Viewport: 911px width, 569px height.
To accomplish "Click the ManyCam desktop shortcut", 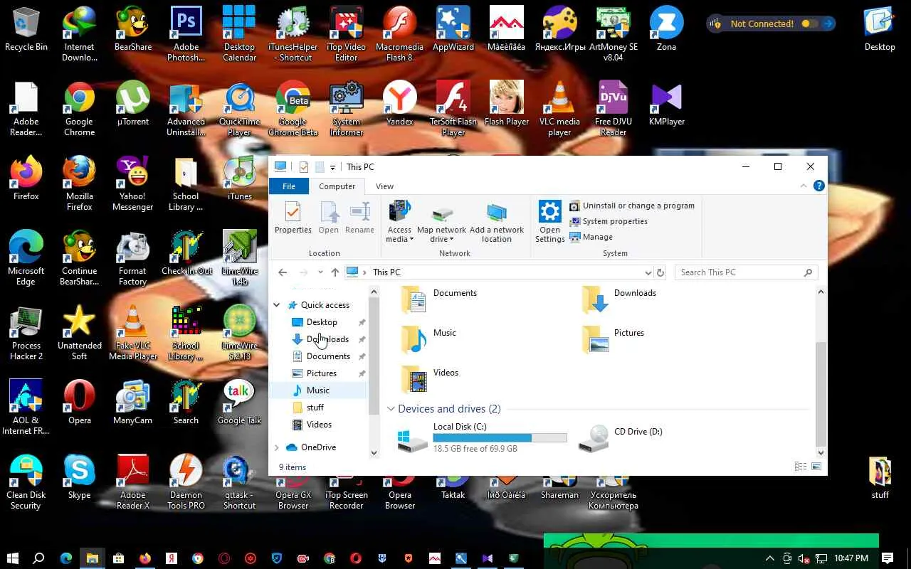I will click(x=133, y=403).
